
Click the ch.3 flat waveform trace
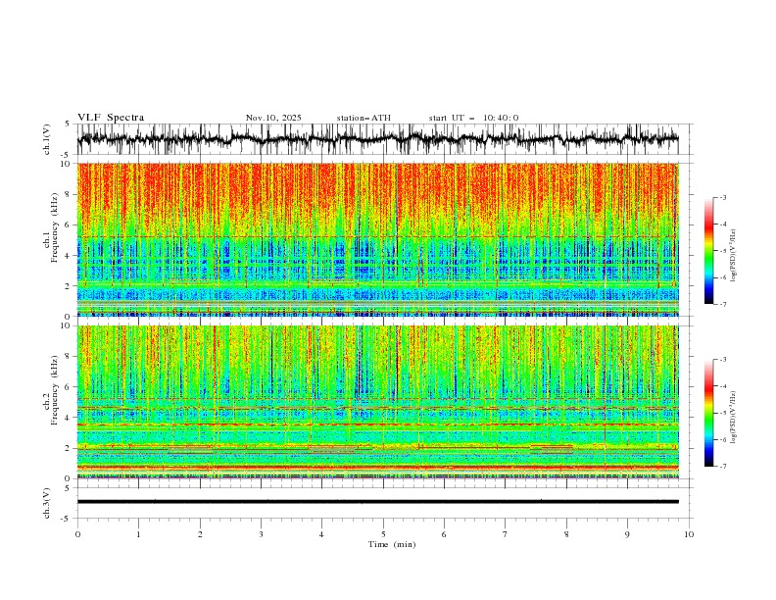pos(378,502)
